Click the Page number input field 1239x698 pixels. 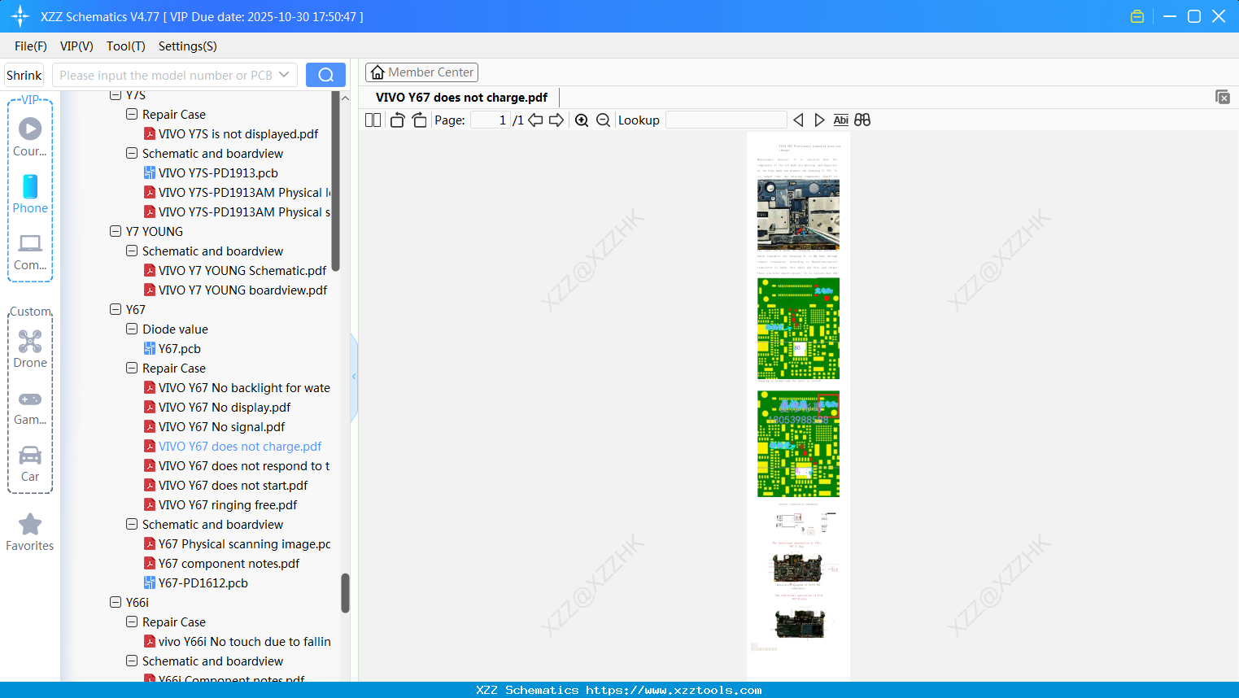(x=491, y=120)
